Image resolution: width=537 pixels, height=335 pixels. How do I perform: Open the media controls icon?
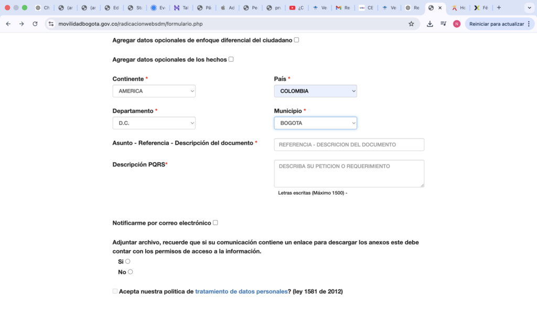[x=443, y=24]
